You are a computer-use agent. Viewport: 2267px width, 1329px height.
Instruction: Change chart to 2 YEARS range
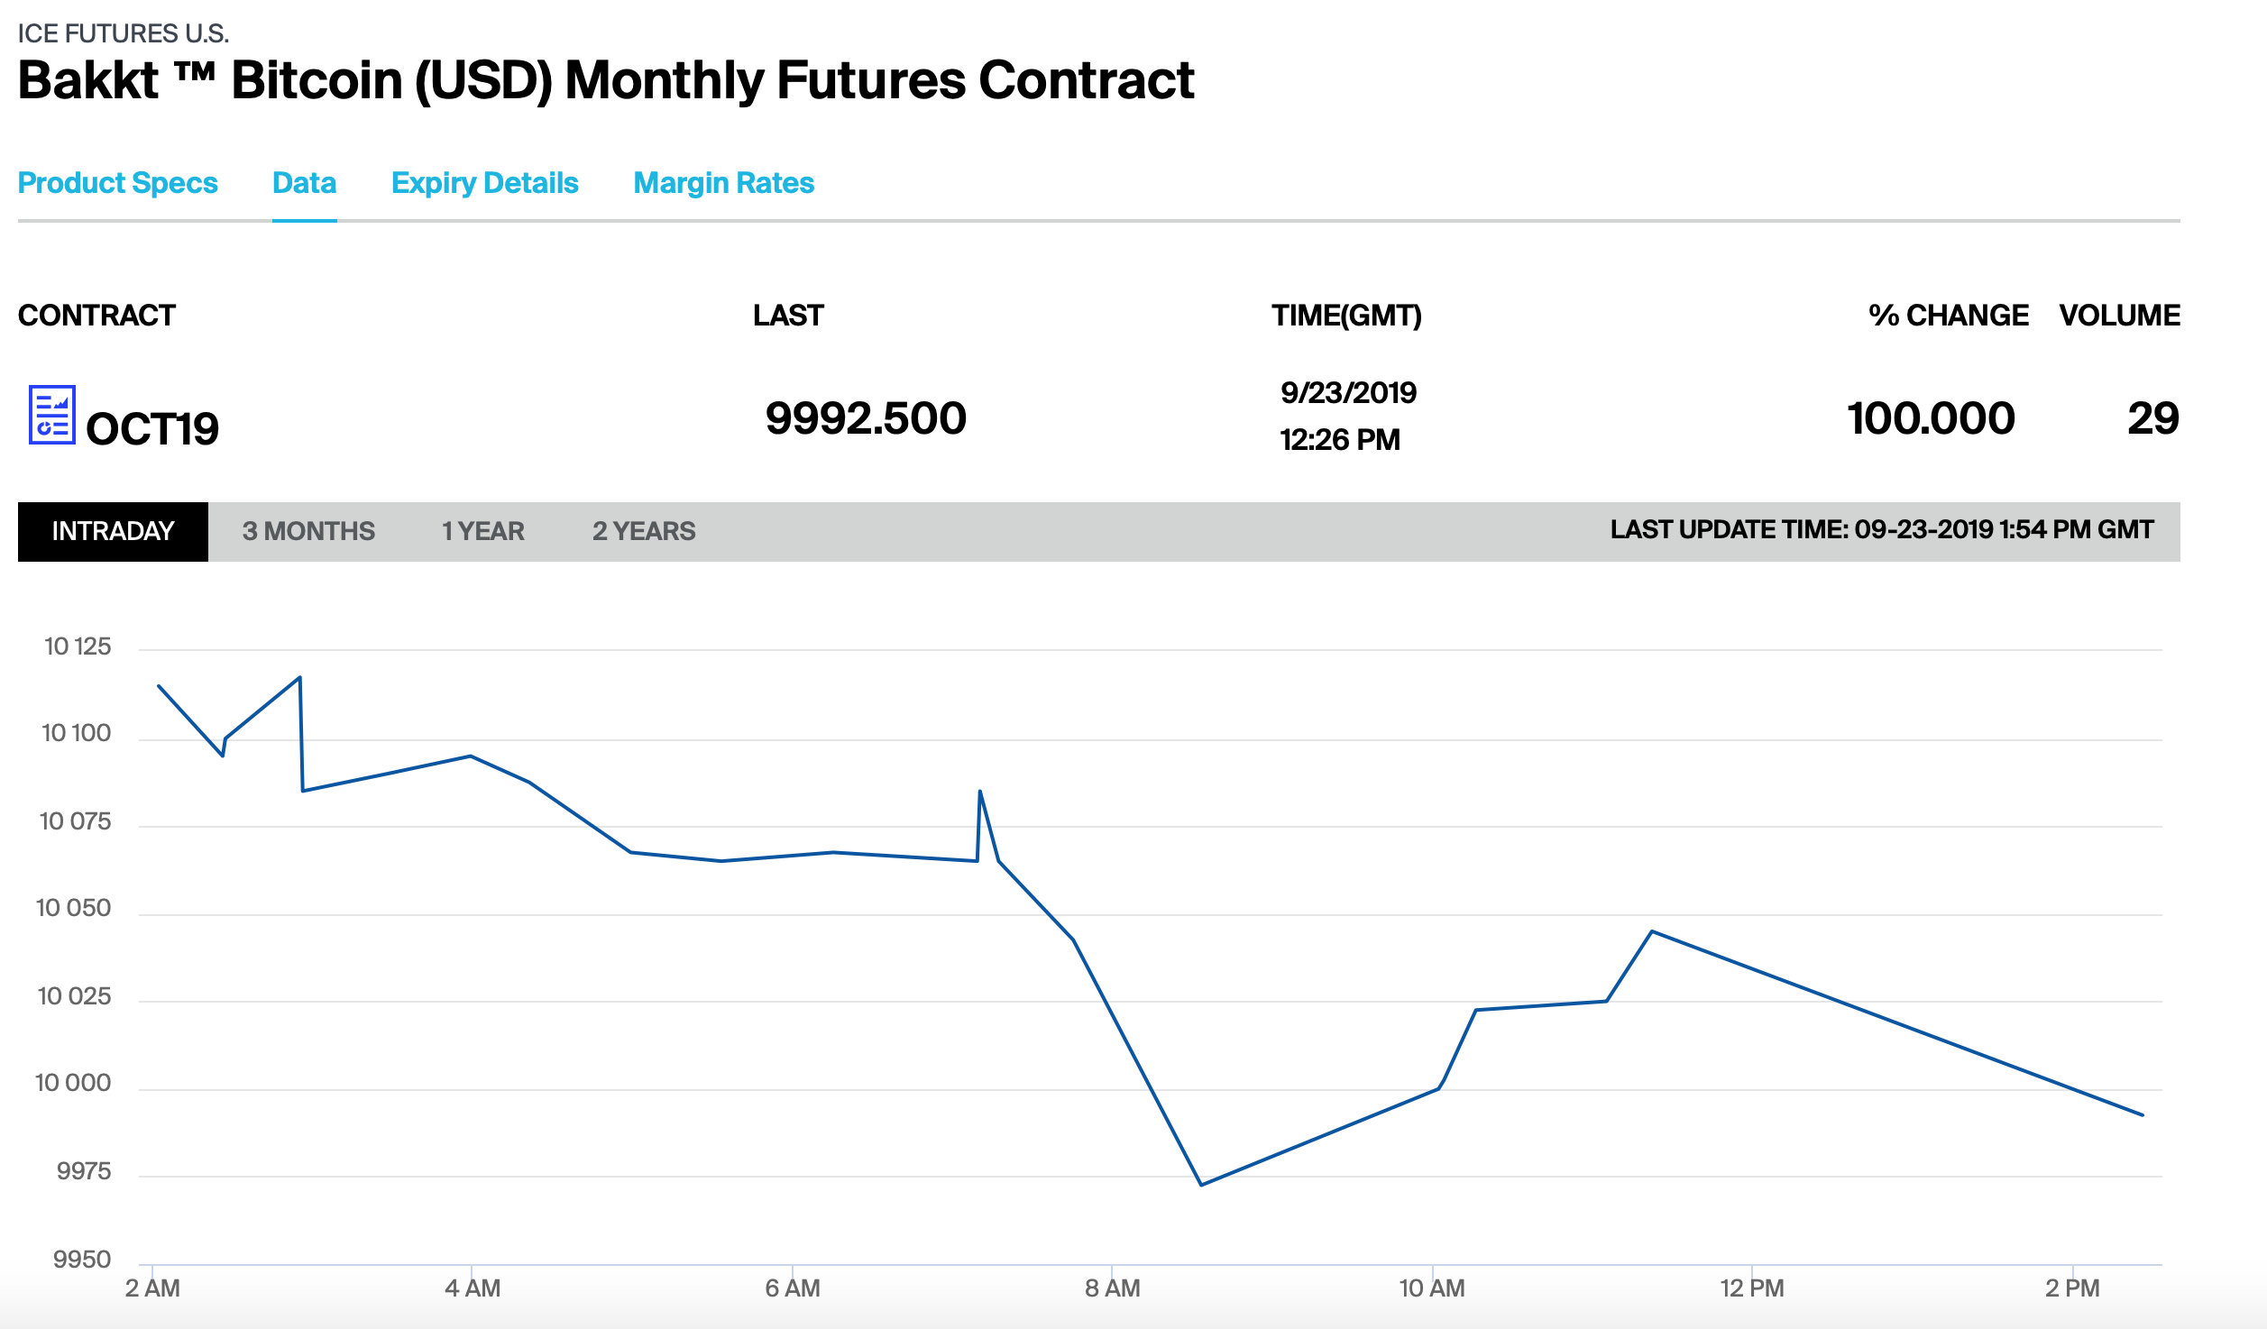[644, 531]
